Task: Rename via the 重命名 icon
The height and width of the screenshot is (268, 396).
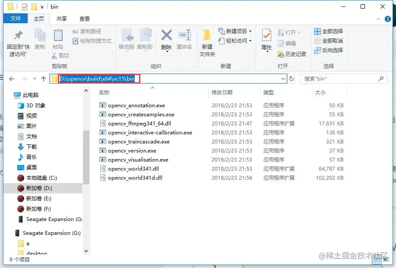Action: tap(185, 42)
